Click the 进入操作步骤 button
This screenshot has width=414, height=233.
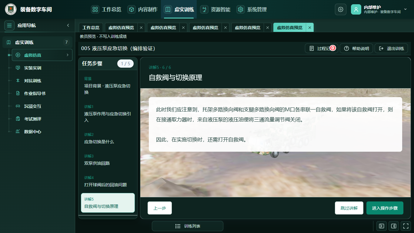tap(385, 208)
